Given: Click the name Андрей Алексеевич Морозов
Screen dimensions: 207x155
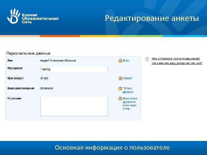Looking at the screenshot, I should pyautogui.click(x=58, y=61).
